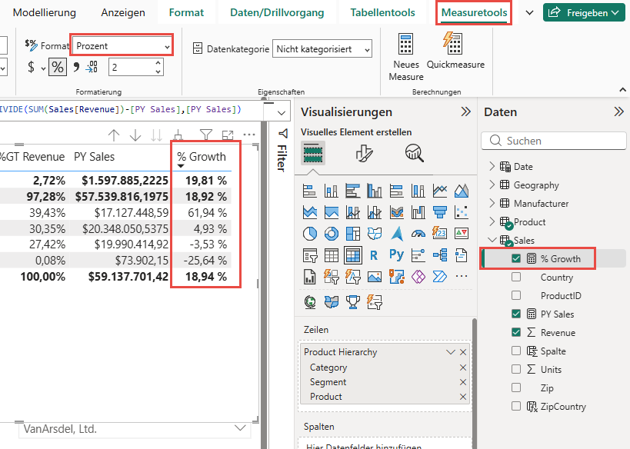The height and width of the screenshot is (449, 630).
Task: Select the funnel chart visual
Action: click(439, 212)
